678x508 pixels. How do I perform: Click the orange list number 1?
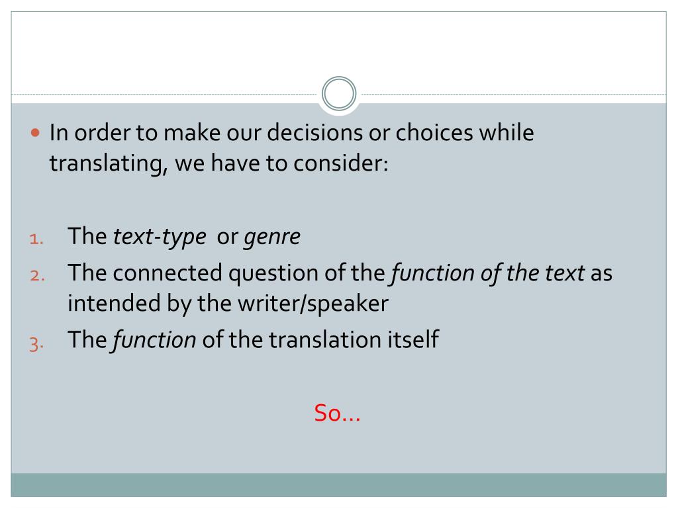[x=37, y=239]
